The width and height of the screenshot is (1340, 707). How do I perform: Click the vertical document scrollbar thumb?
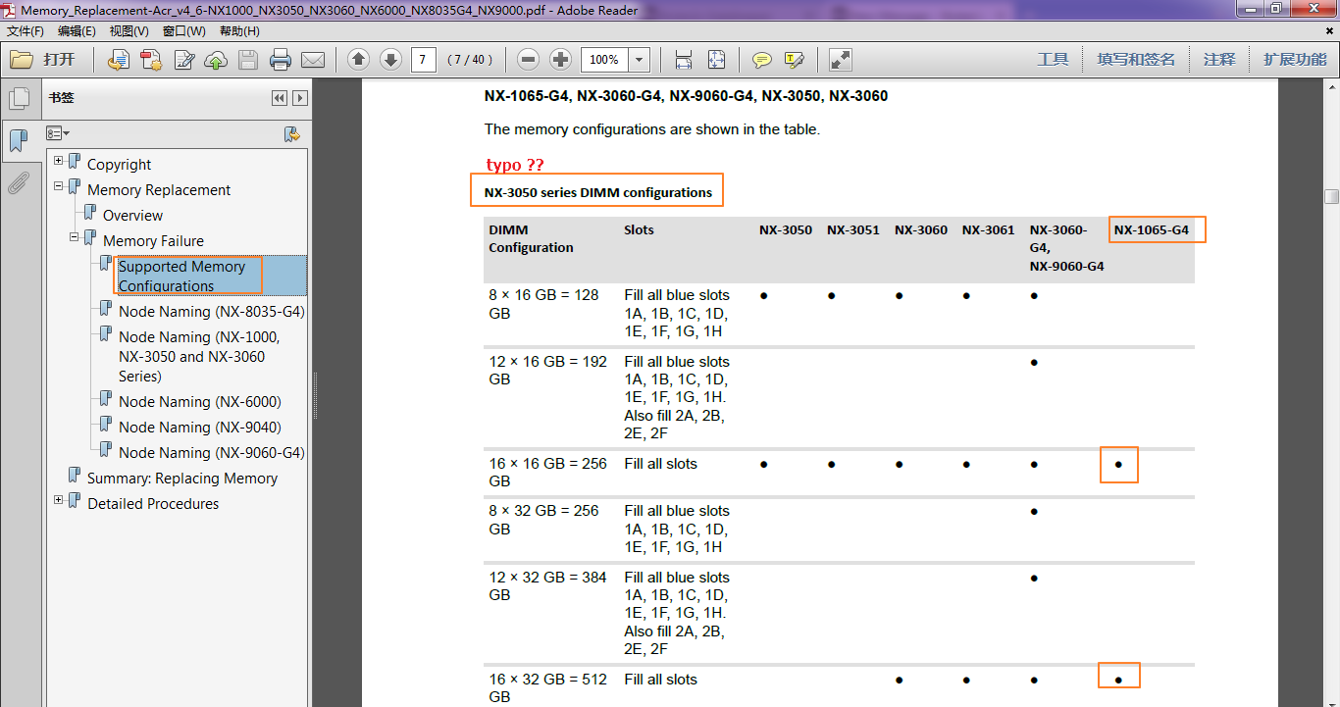coord(1330,196)
